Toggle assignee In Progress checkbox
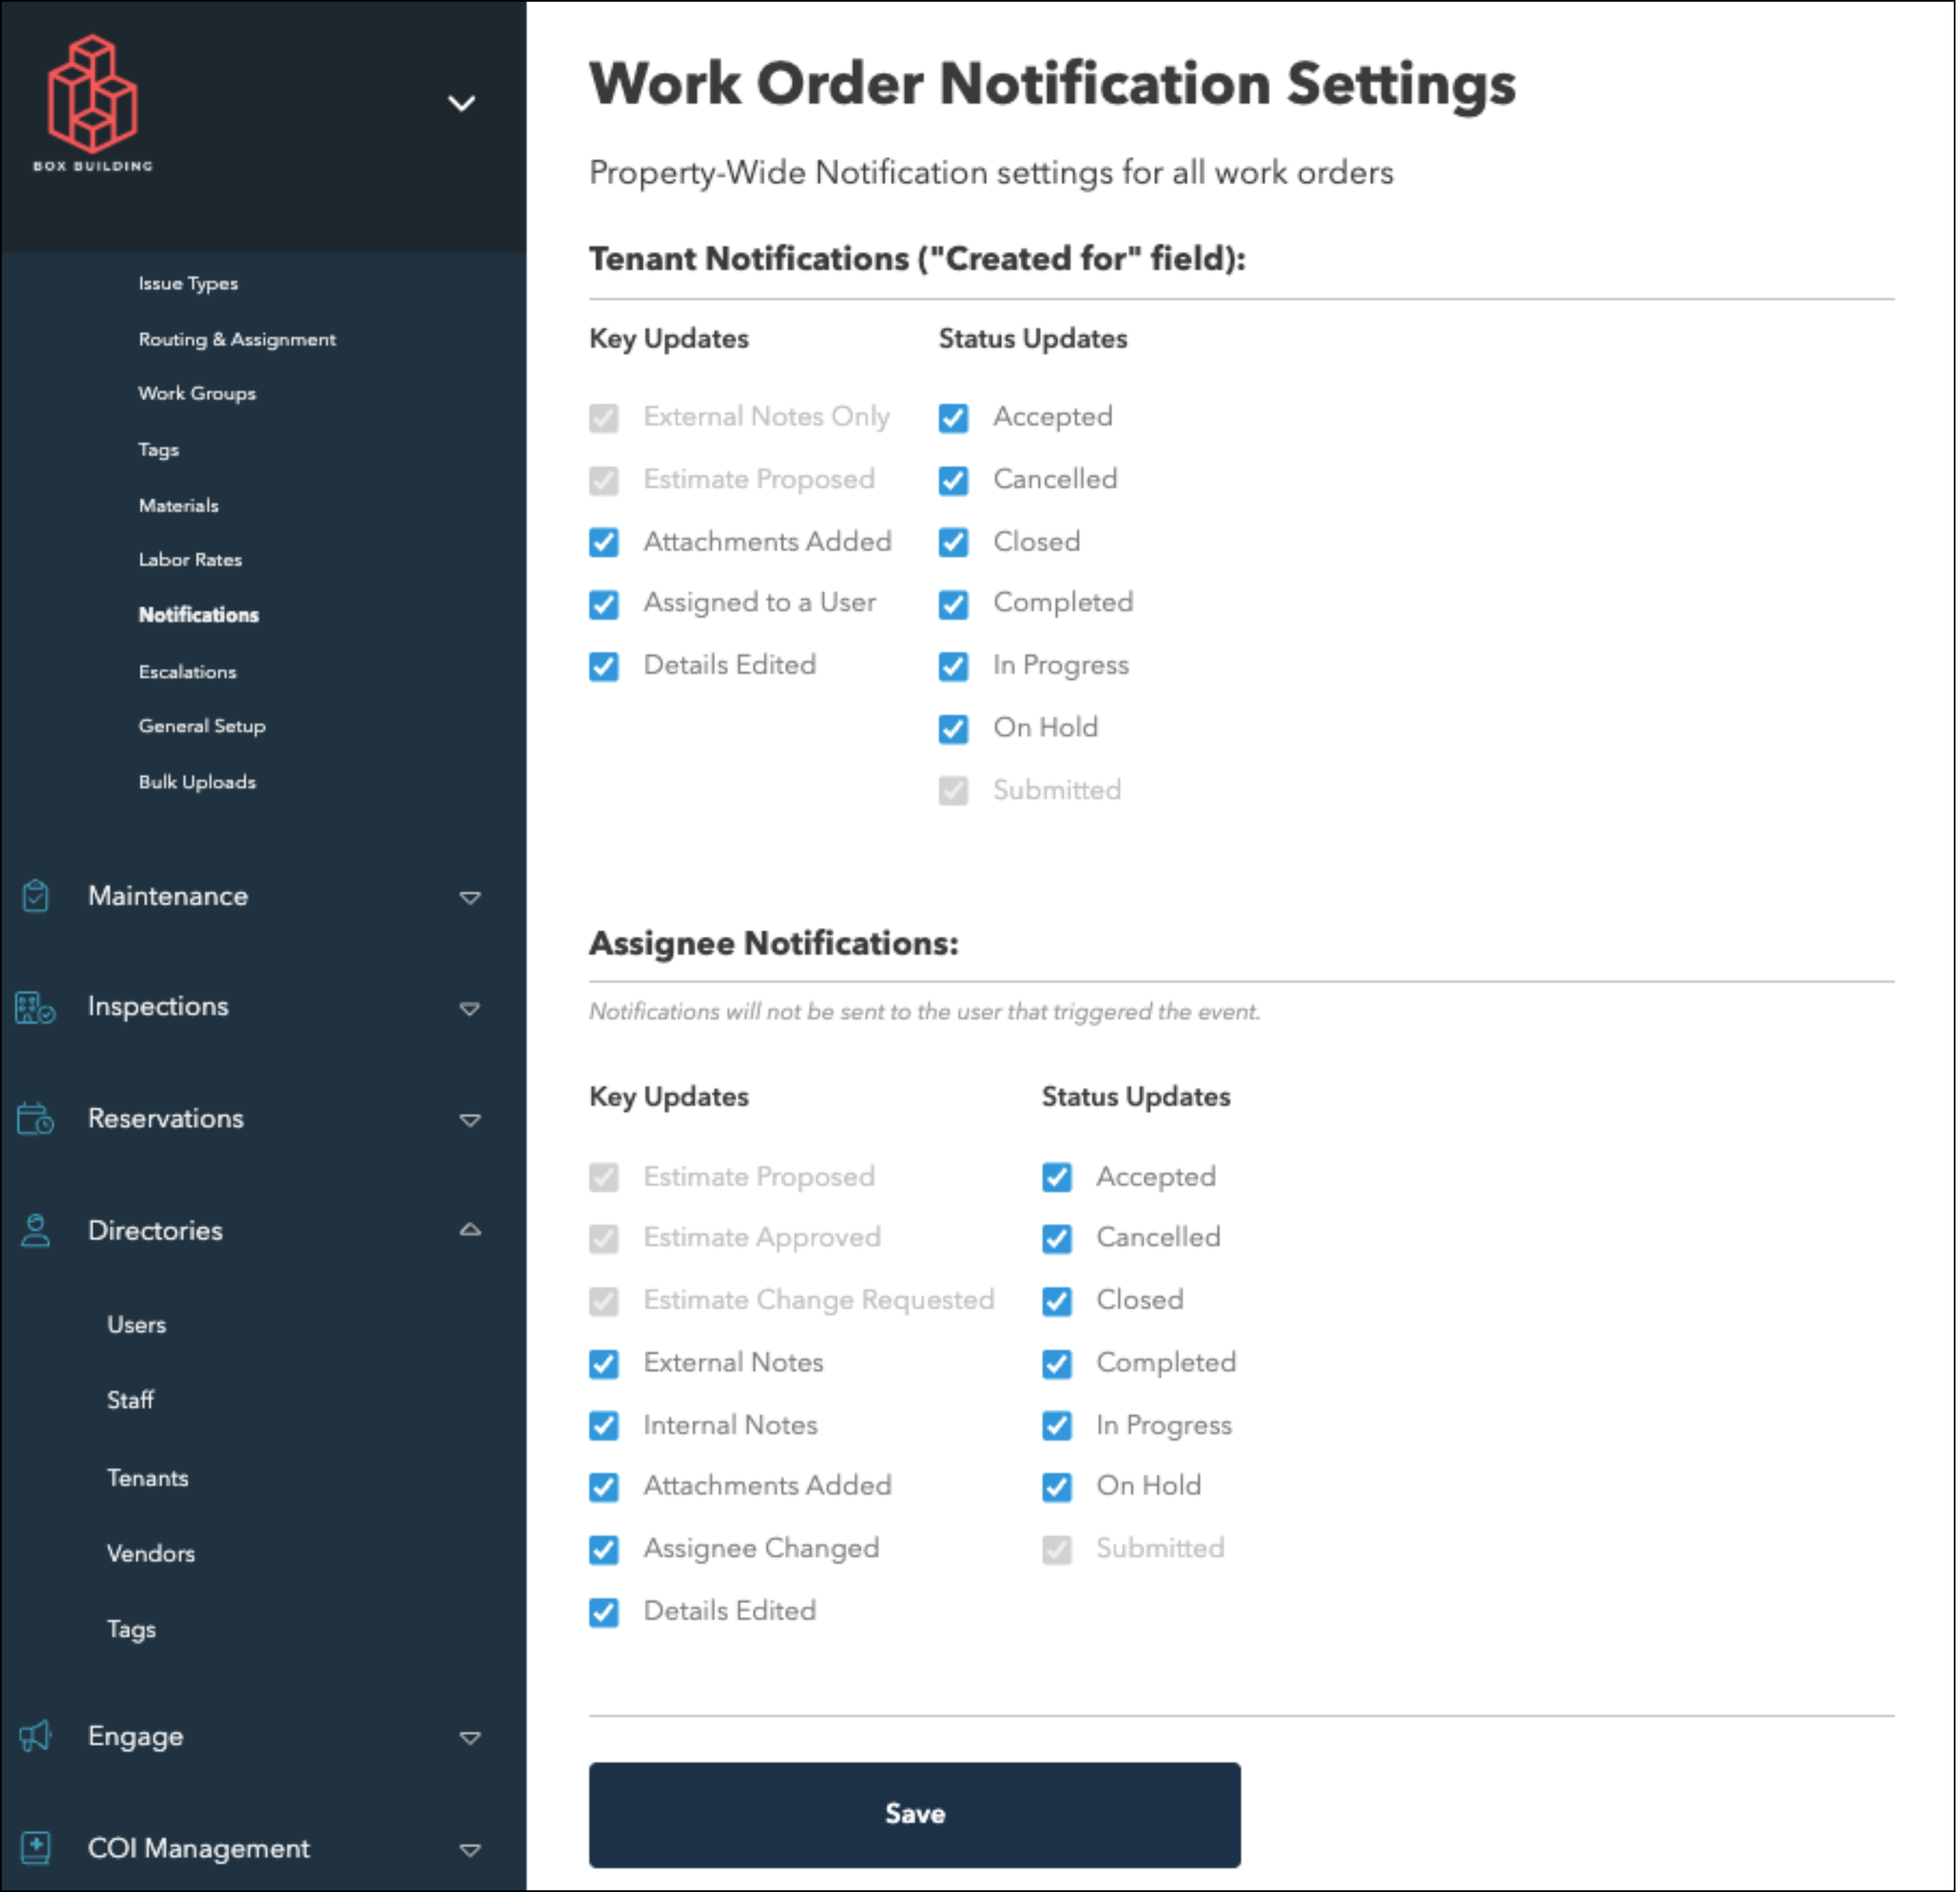Screen dimensions: 1960x1892 pyautogui.click(x=1057, y=1426)
